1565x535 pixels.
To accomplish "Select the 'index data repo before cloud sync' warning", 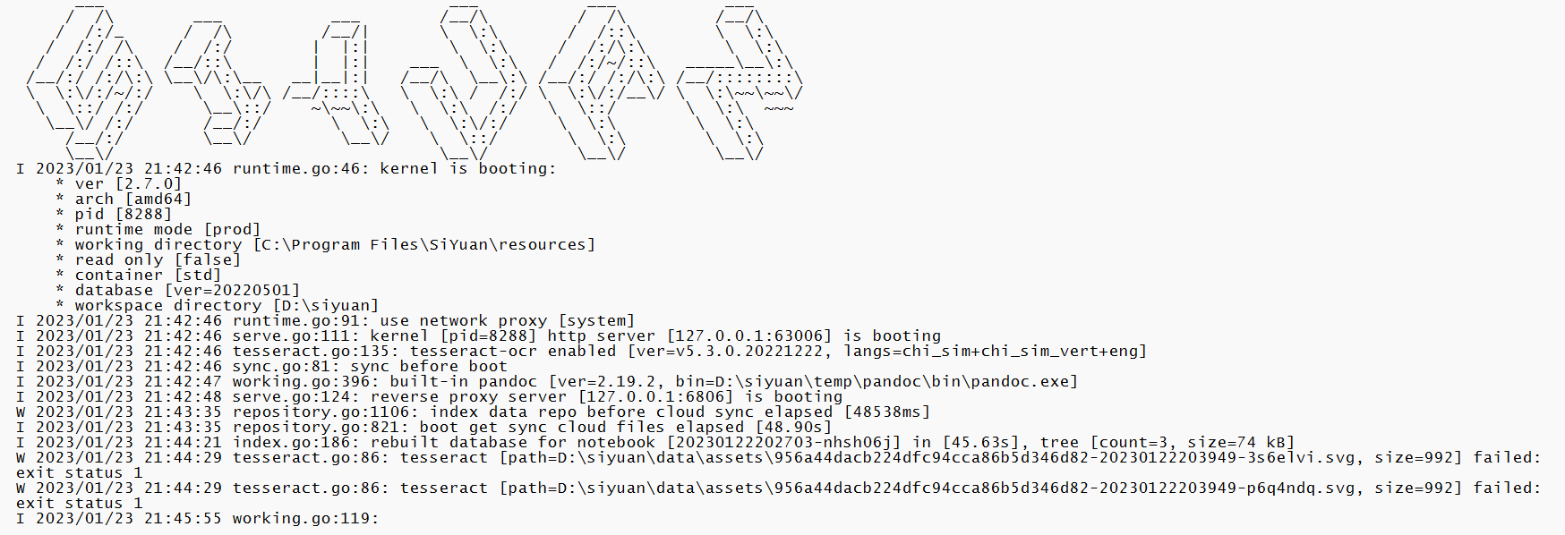I will pos(581,412).
